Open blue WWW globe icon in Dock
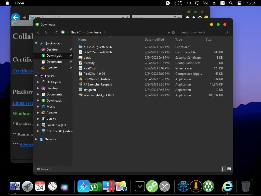This screenshot has height=196, width=261. coord(184,186)
